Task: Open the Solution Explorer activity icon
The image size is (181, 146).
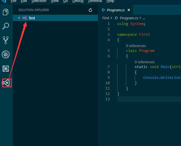Action: click(x=6, y=83)
